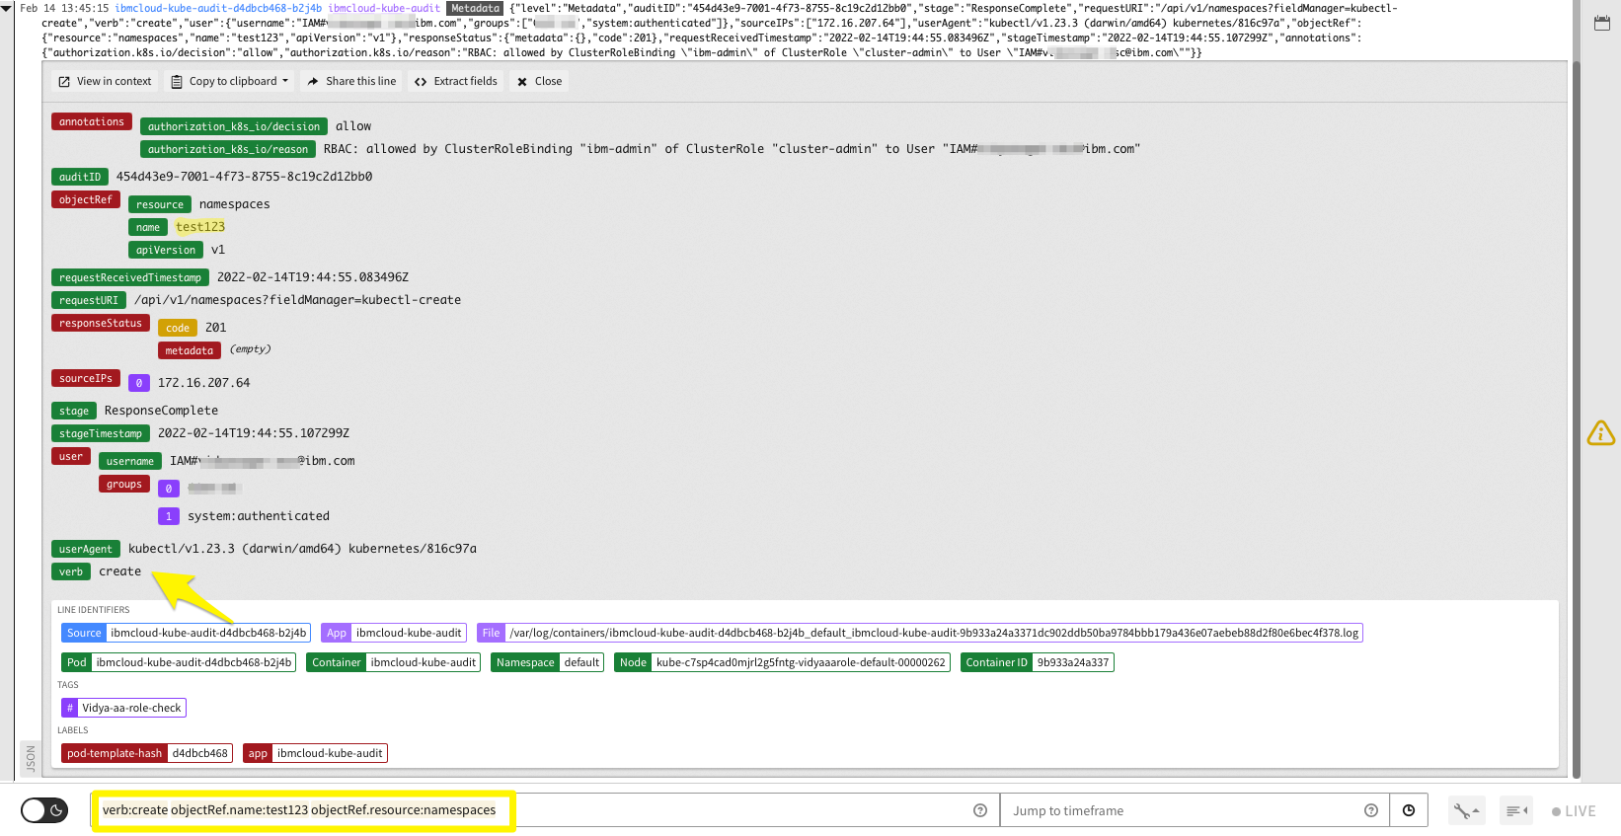This screenshot has height=836, width=1621.
Task: Click authorization_k8s_io/reason key
Action: pyautogui.click(x=228, y=149)
